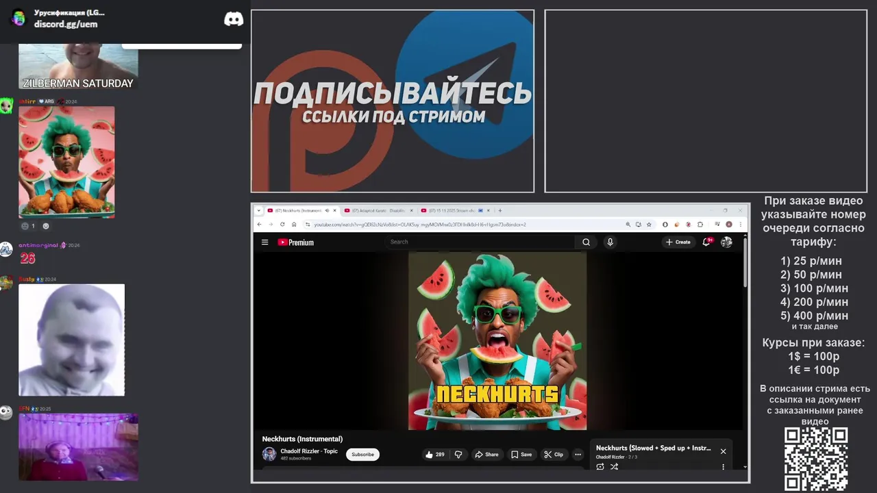877x493 pixels.
Task: Click antimarginal username in chat
Action: (x=39, y=244)
